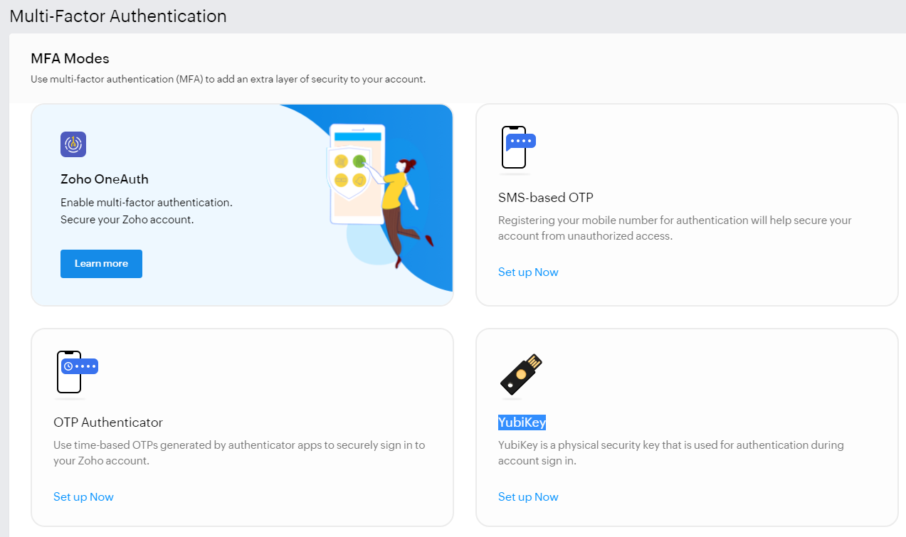The width and height of the screenshot is (906, 537).
Task: Open Set up Now under OTP Authenticator
Action: [x=83, y=497]
